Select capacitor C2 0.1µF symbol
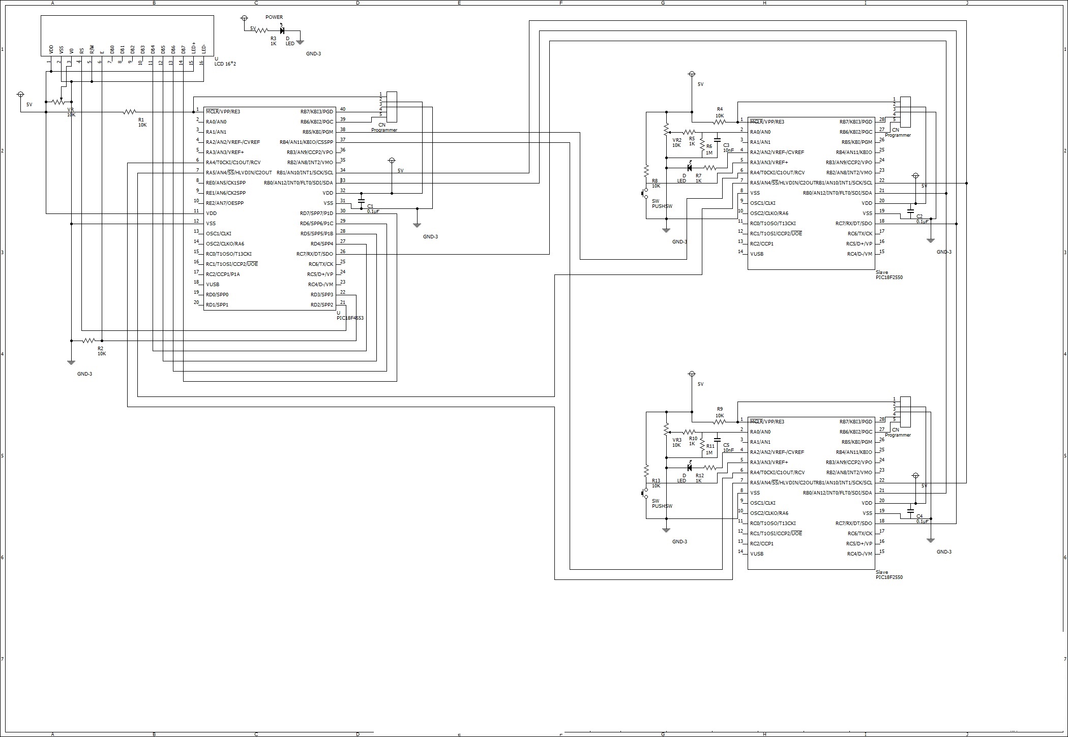This screenshot has height=737, width=1068. [910, 211]
